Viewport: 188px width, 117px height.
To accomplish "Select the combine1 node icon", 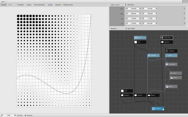I will 153,109.
